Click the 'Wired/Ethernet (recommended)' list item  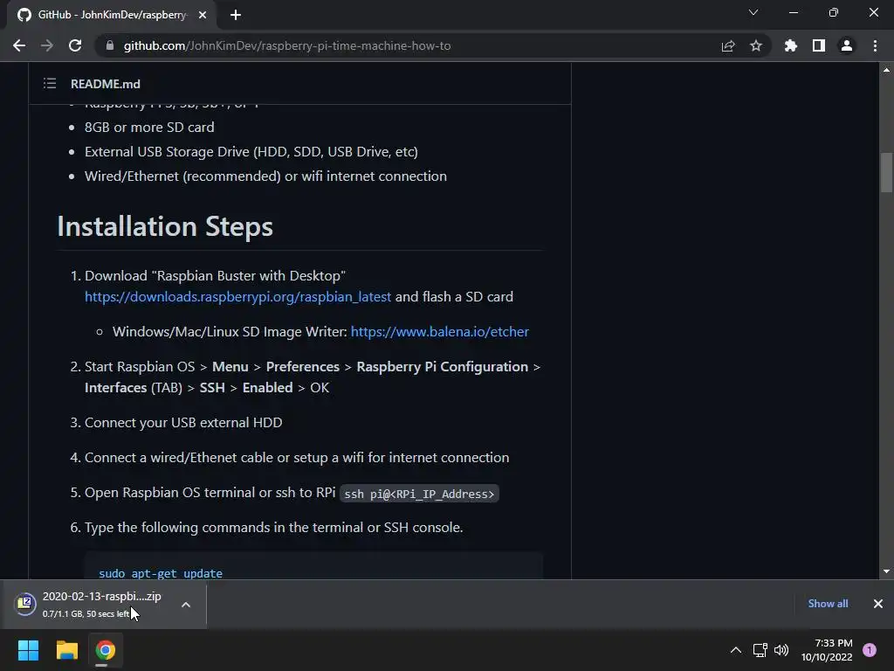[265, 176]
